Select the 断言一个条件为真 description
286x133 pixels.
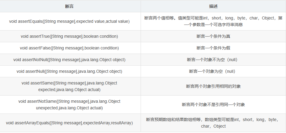[x=213, y=36]
